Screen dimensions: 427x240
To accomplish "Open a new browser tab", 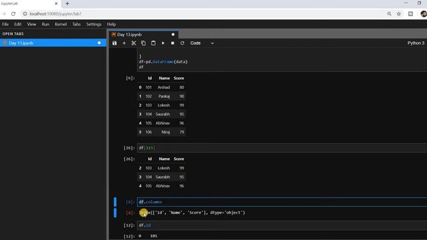I will [x=67, y=3].
